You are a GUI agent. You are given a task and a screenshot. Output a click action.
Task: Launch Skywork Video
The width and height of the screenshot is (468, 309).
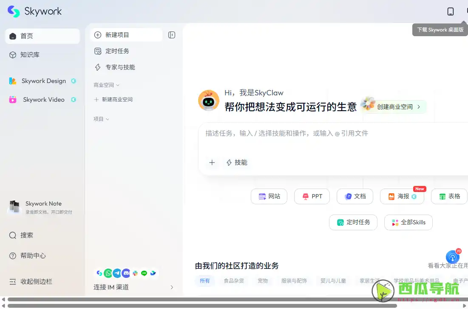click(43, 100)
